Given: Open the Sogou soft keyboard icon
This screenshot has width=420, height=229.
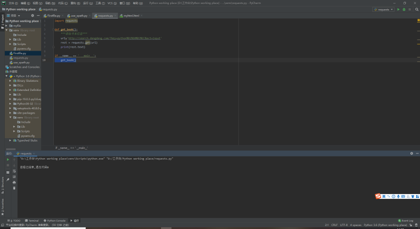Looking at the screenshot, I should [403, 196].
